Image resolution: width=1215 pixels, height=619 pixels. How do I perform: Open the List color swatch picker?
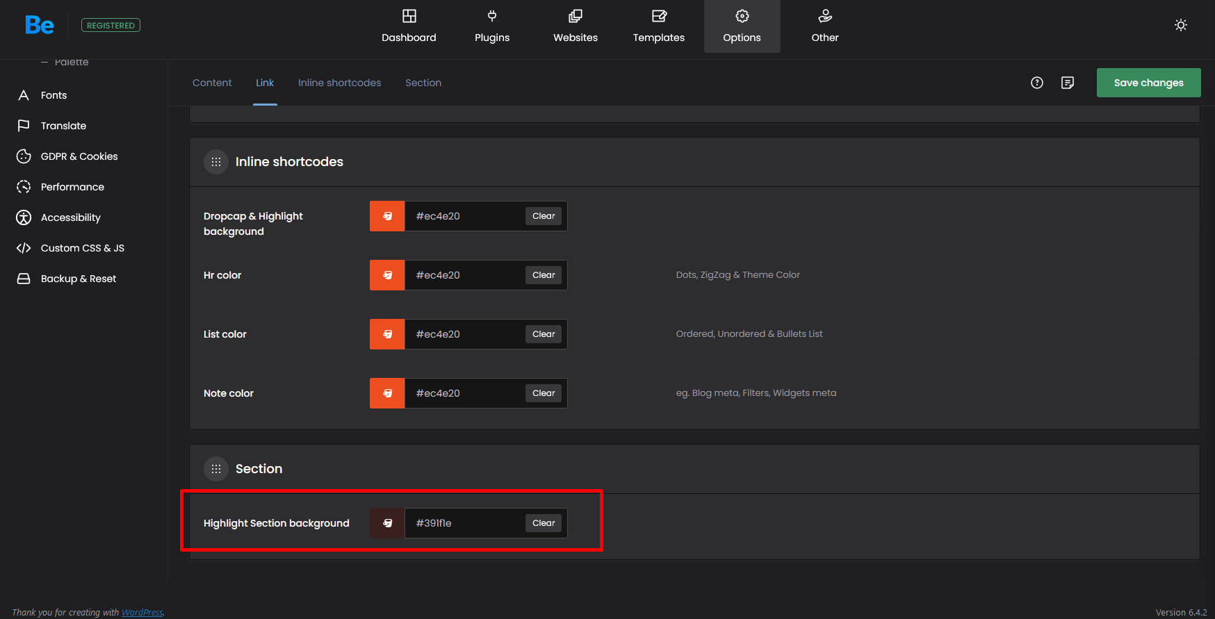387,334
